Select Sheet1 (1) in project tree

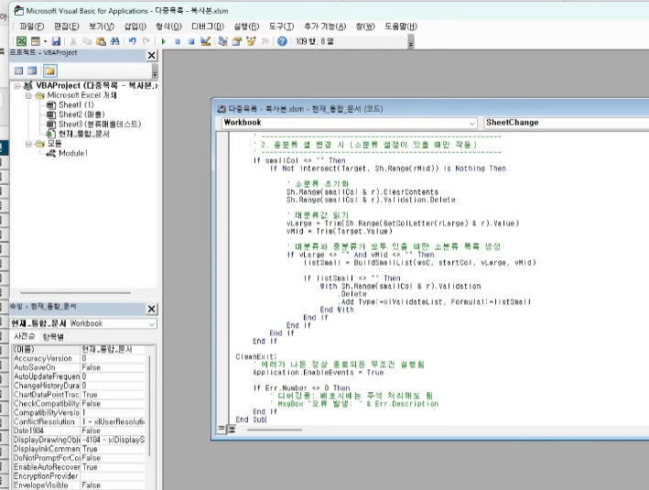click(76, 105)
